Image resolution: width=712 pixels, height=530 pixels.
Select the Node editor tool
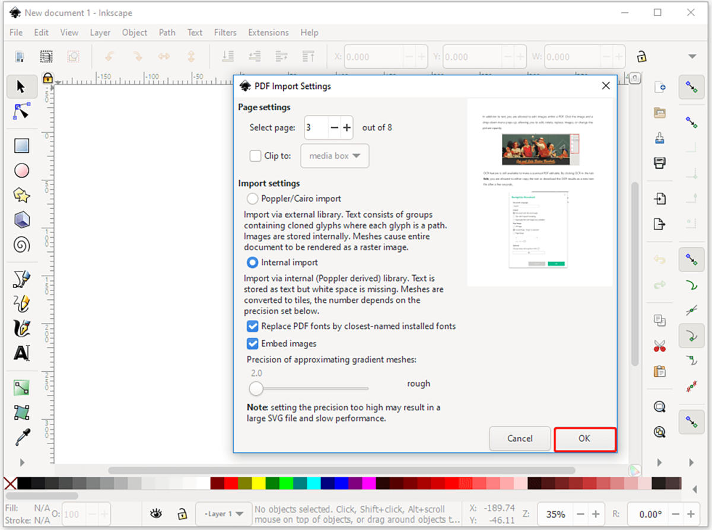22,111
